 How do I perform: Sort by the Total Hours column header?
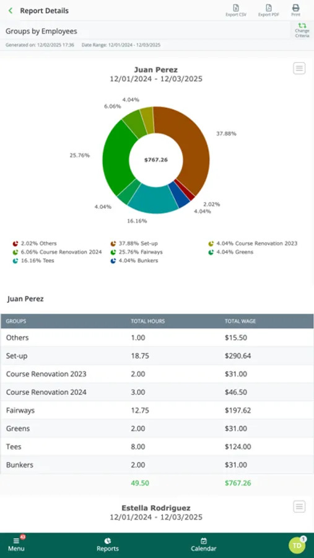(x=148, y=321)
